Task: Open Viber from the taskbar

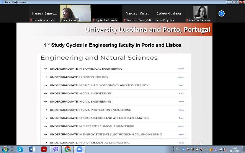Action: (56, 150)
